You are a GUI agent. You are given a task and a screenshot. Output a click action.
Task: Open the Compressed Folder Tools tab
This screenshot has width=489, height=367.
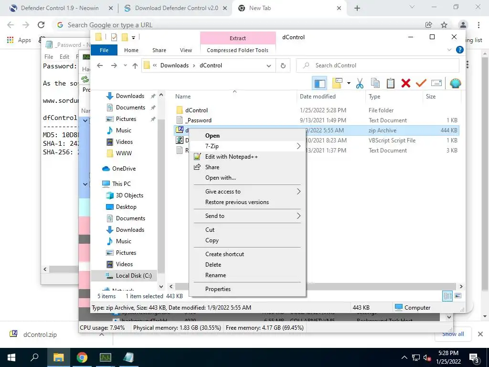238,50
